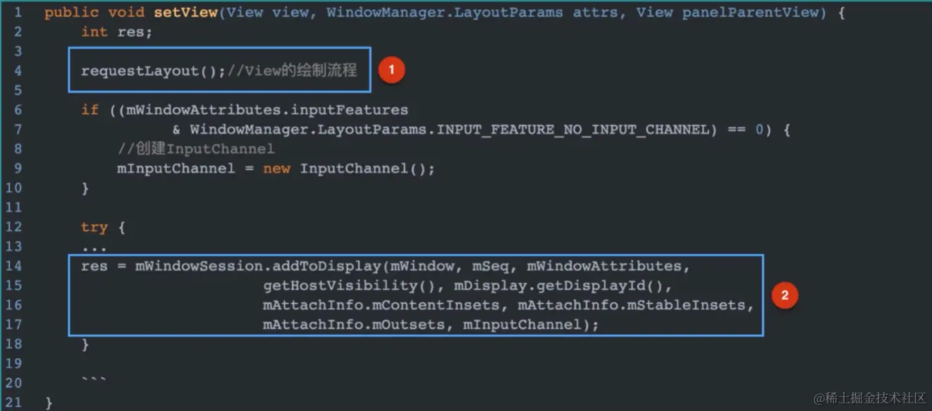Click the 'if' keyword on line 6
Viewport: 932px width, 411px height.
click(90, 110)
